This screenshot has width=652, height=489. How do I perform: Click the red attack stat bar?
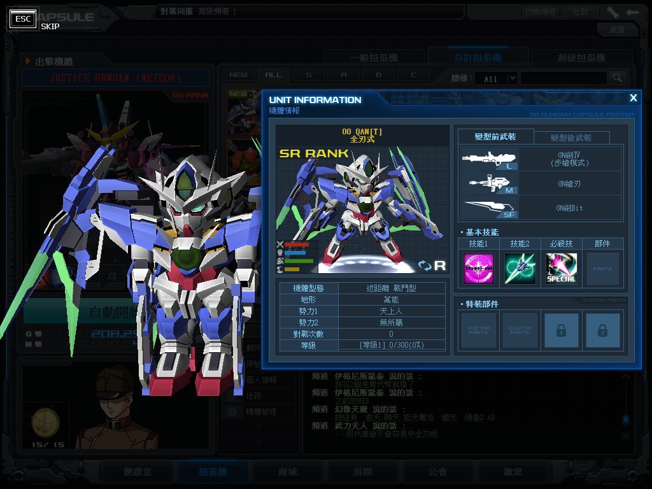tap(297, 244)
